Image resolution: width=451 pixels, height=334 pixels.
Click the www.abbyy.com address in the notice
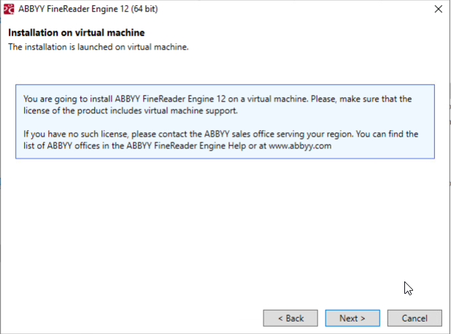(300, 145)
